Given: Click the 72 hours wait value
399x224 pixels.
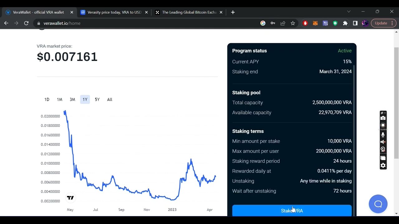Looking at the screenshot, I should pos(343,191).
